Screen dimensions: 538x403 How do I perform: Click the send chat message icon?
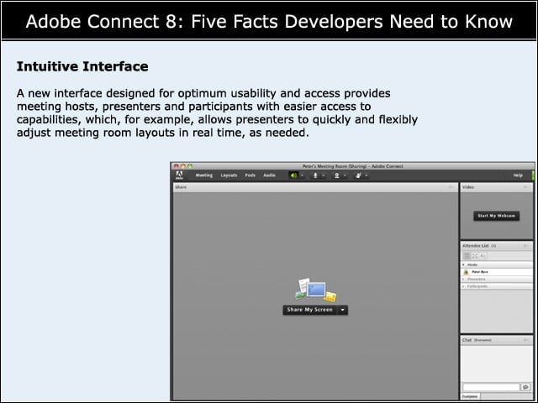click(x=525, y=387)
